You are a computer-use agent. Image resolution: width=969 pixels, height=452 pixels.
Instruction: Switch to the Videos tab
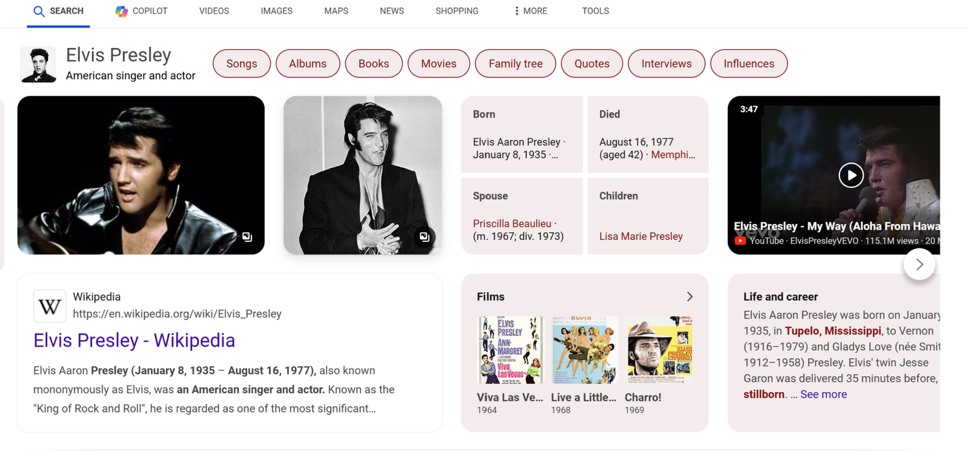tap(214, 11)
